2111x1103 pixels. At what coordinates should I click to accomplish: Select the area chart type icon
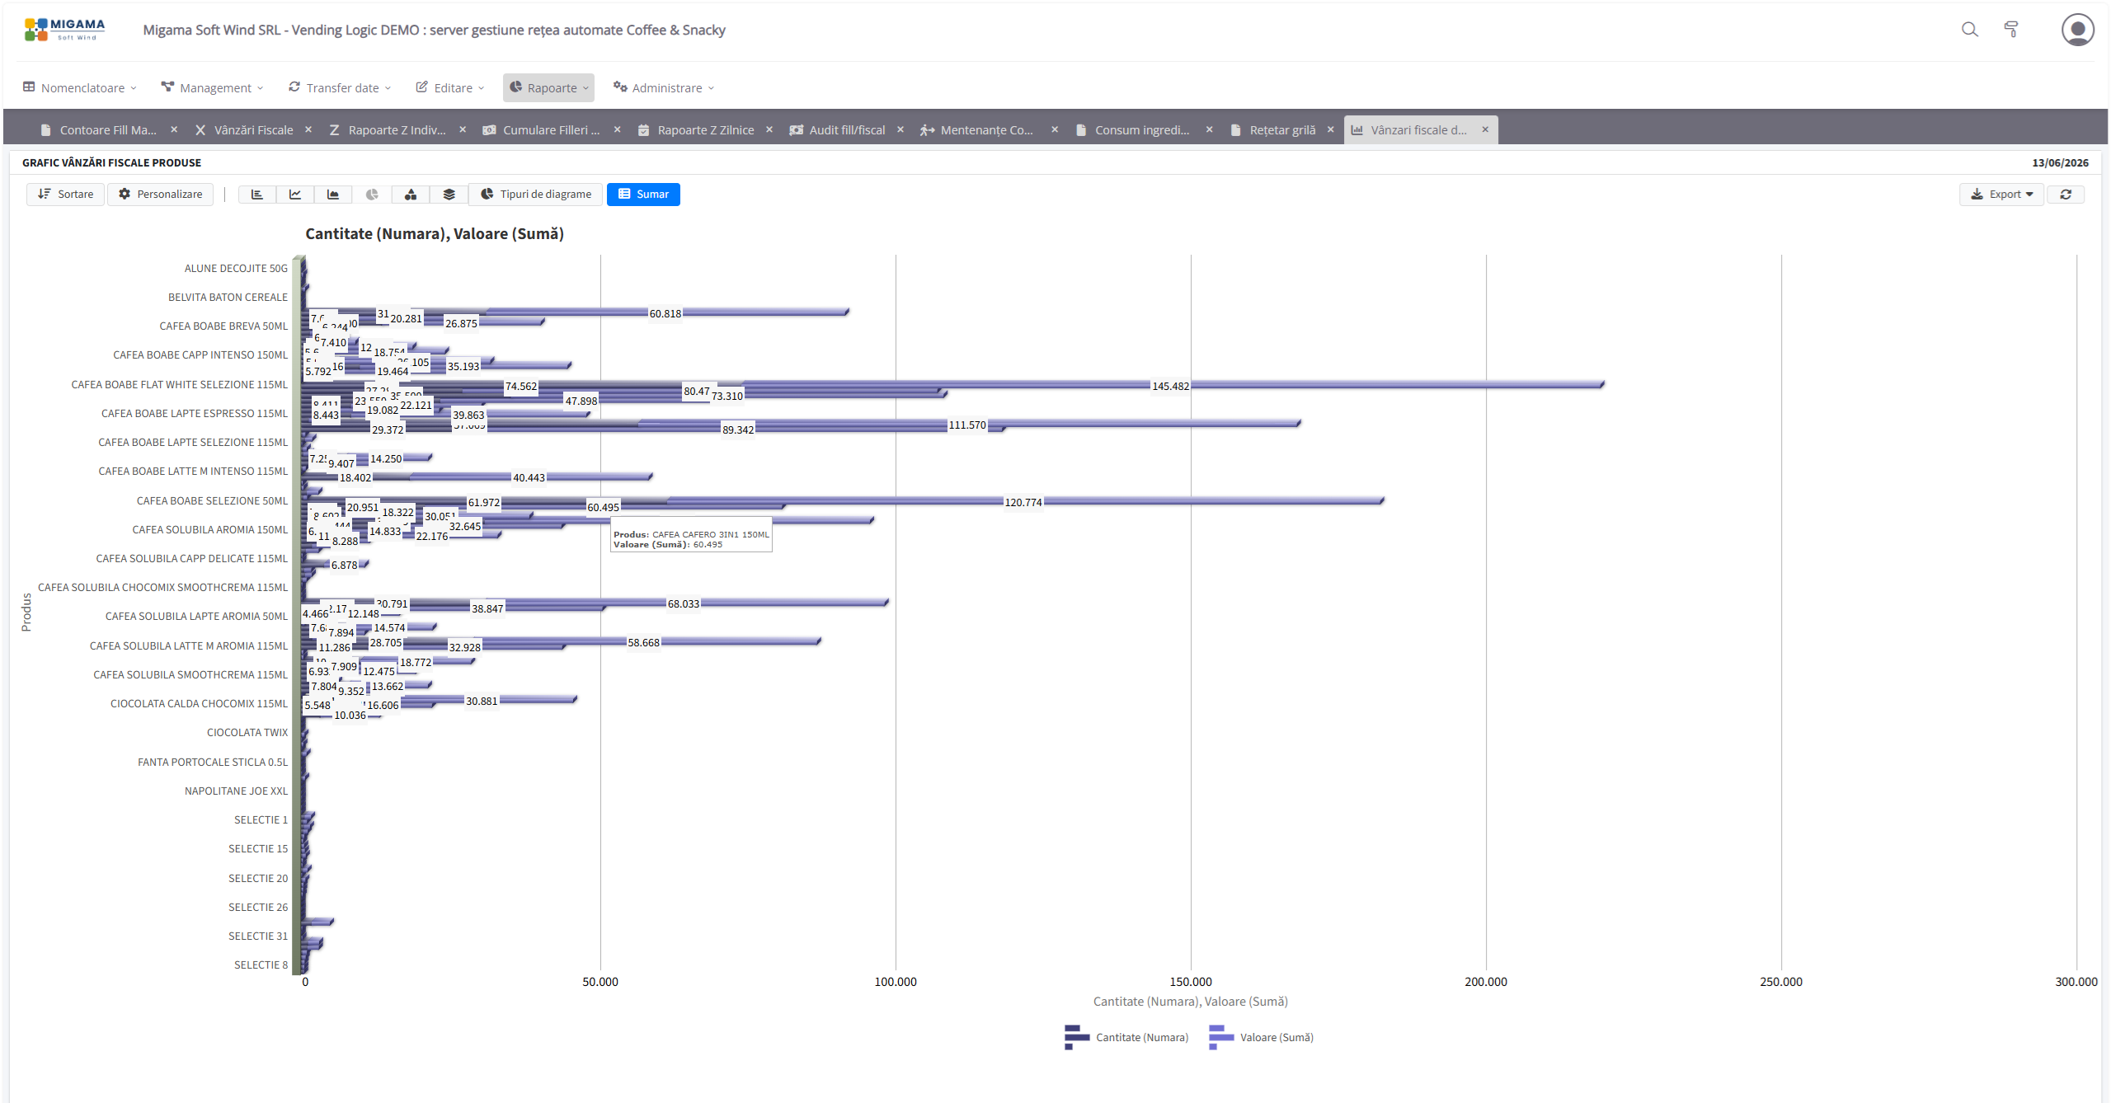[333, 195]
